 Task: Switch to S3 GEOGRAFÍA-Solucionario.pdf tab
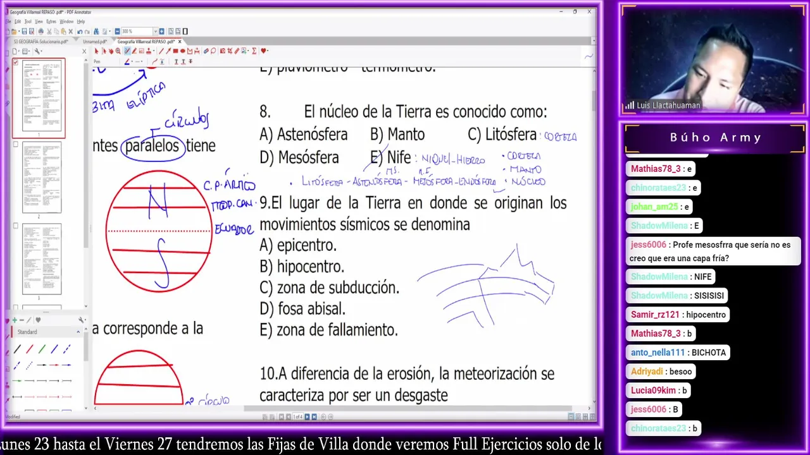coord(40,42)
